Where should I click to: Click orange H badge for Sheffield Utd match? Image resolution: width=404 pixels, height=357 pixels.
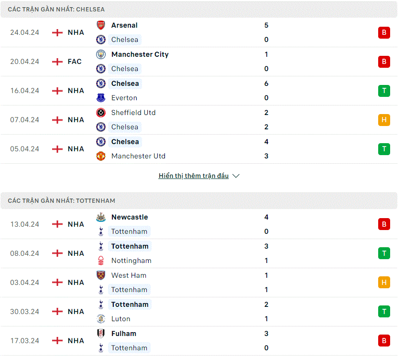tap(384, 120)
